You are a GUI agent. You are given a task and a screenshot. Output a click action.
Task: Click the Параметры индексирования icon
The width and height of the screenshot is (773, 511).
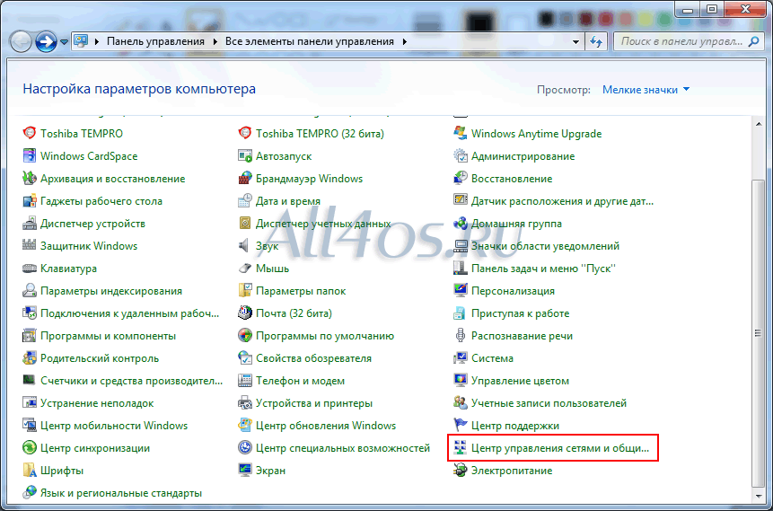30,290
